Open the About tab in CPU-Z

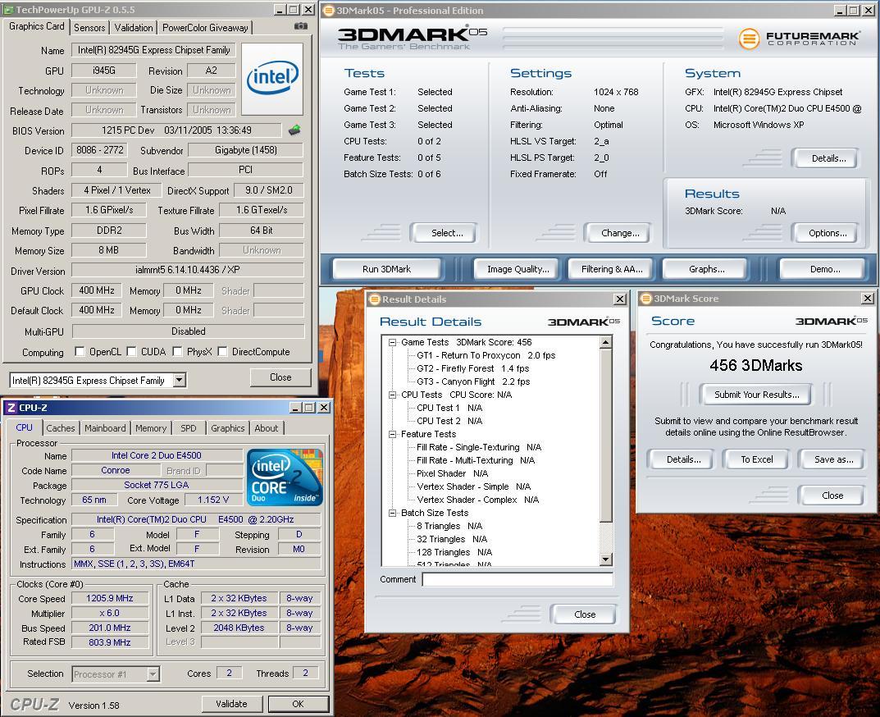tap(266, 428)
